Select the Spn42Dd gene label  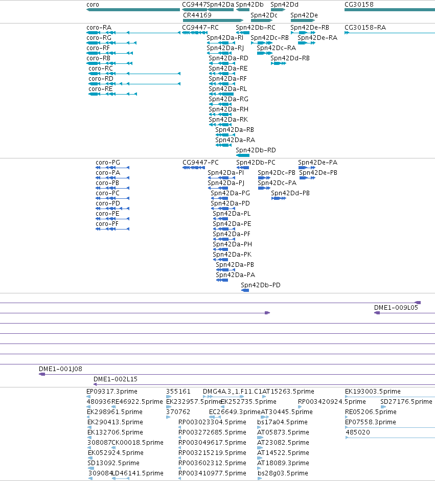click(284, 4)
